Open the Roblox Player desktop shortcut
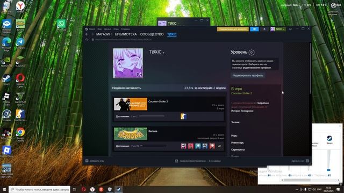344x193 pixels. point(6,151)
